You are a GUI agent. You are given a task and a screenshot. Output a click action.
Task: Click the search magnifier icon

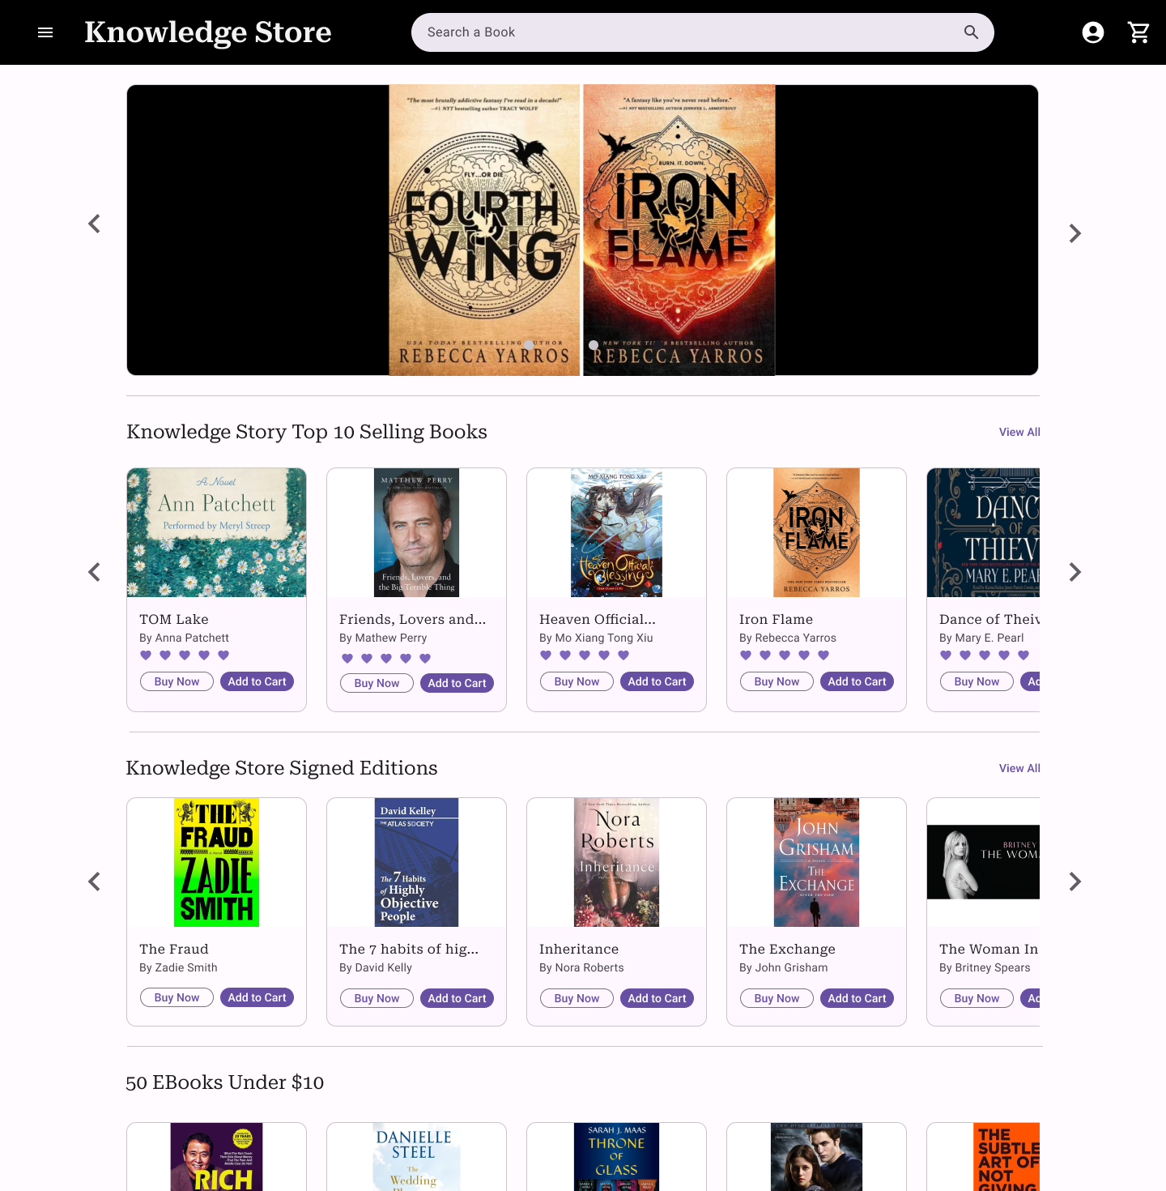tap(971, 32)
